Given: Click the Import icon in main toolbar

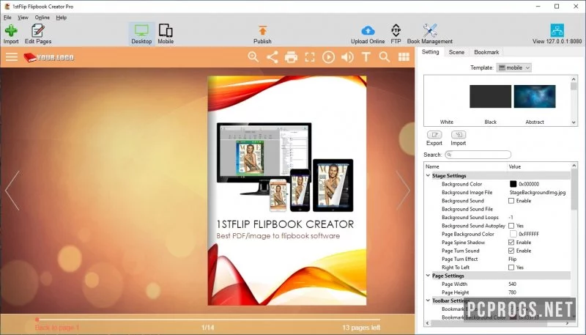Looking at the screenshot, I should point(11,30).
